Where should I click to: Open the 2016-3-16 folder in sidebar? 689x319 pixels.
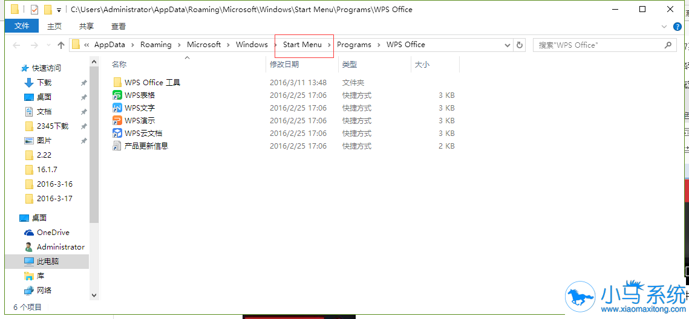[55, 184]
